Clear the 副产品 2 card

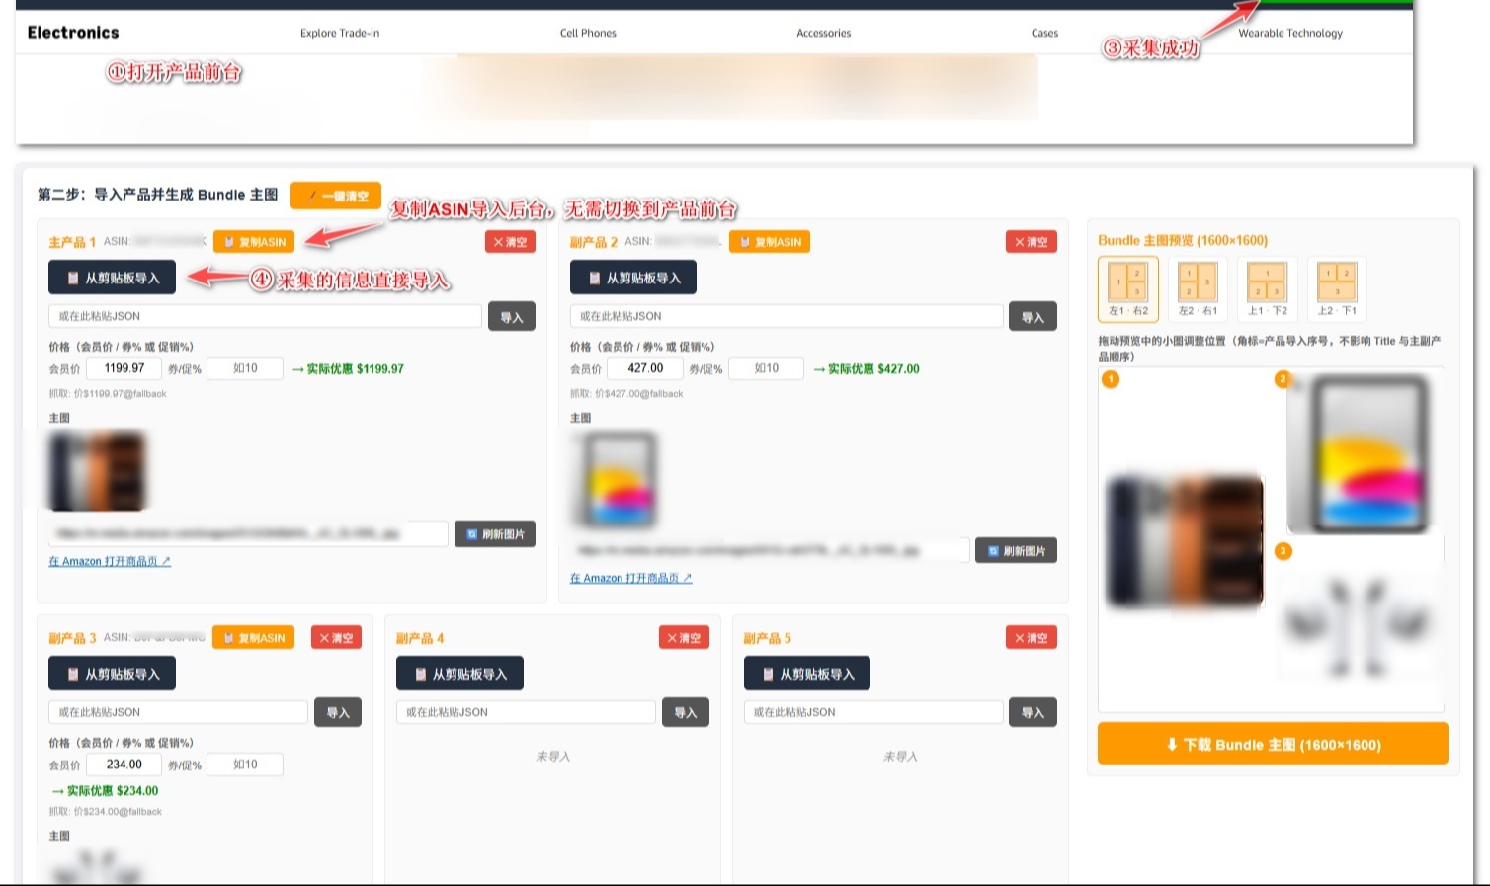tap(1032, 242)
